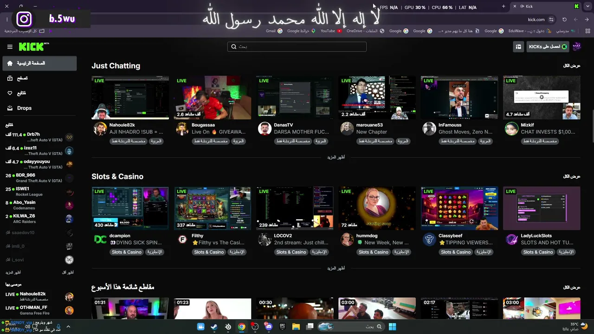The width and height of the screenshot is (594, 334).
Task: Click Filthy's channel avatar
Action: click(x=182, y=239)
